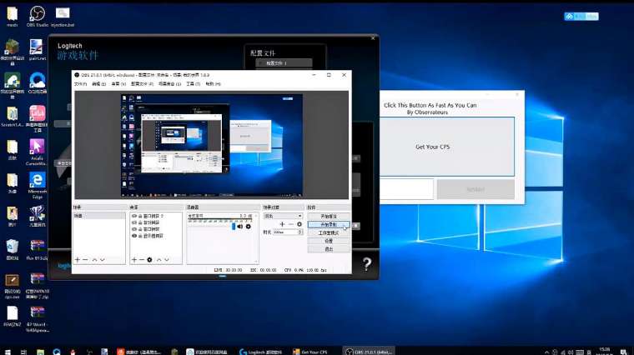
Task: Move scene up using scenes panel arrow
Action: (x=94, y=260)
